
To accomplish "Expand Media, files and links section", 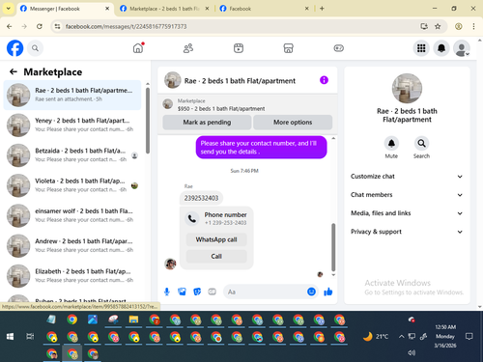I will [407, 213].
